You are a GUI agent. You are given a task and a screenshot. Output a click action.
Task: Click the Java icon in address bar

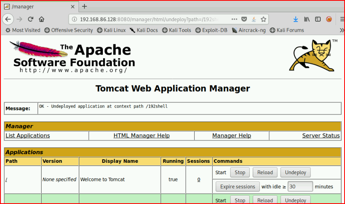254,19
